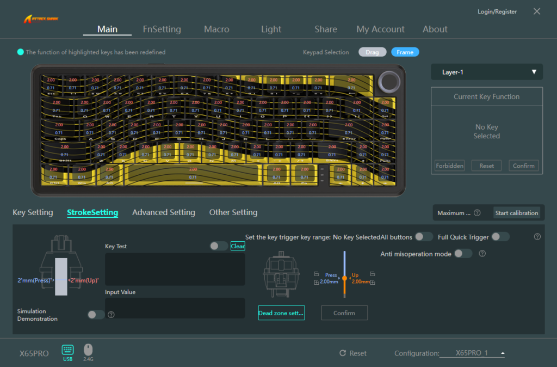The image size is (557, 367).
Task: Adjust the trigger stroke slider handle
Action: 344,278
